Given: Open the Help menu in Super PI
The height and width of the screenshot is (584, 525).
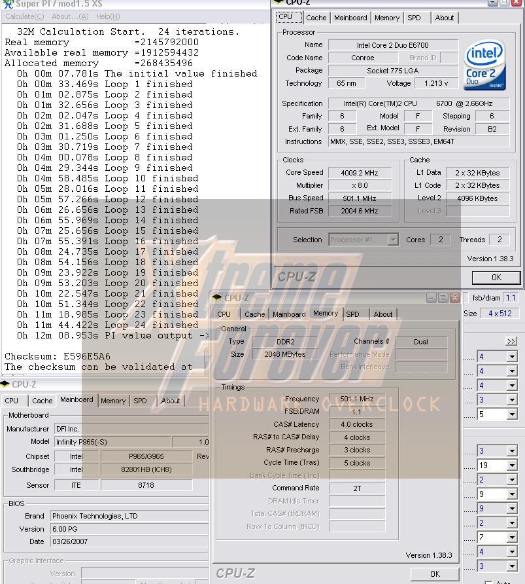Looking at the screenshot, I should point(108,16).
